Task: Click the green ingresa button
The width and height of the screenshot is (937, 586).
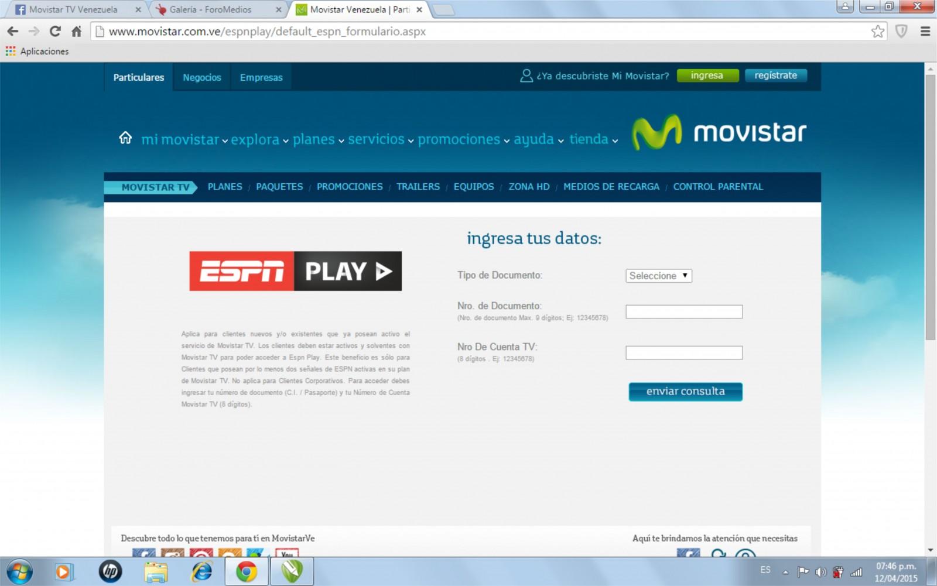Action: pos(707,76)
